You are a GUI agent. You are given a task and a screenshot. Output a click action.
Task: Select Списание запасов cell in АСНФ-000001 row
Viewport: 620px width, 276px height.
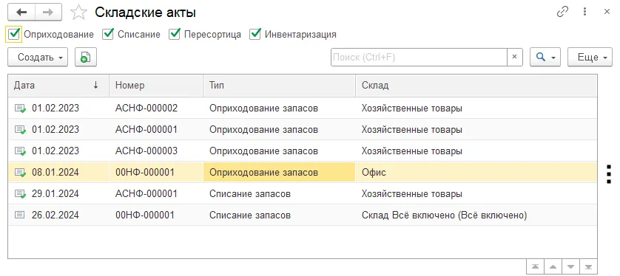click(280, 193)
